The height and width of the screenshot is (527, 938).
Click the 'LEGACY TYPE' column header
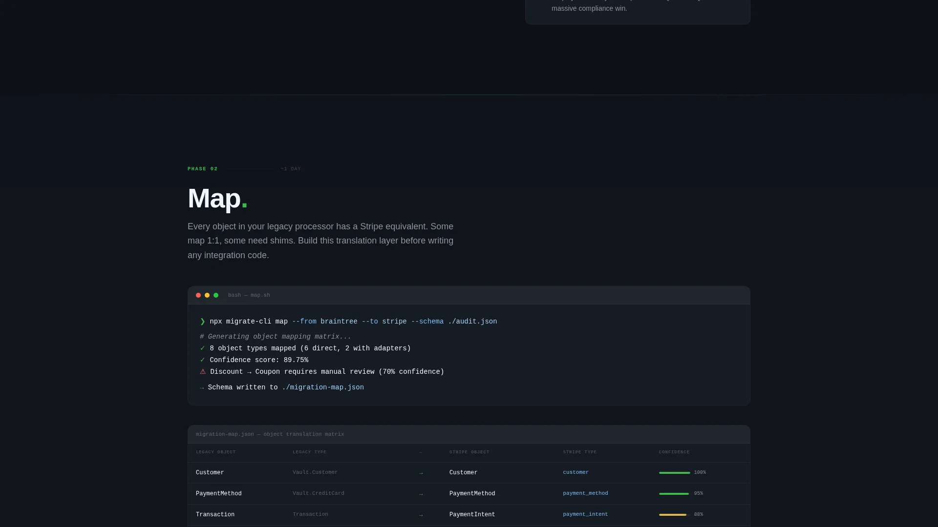(x=309, y=452)
